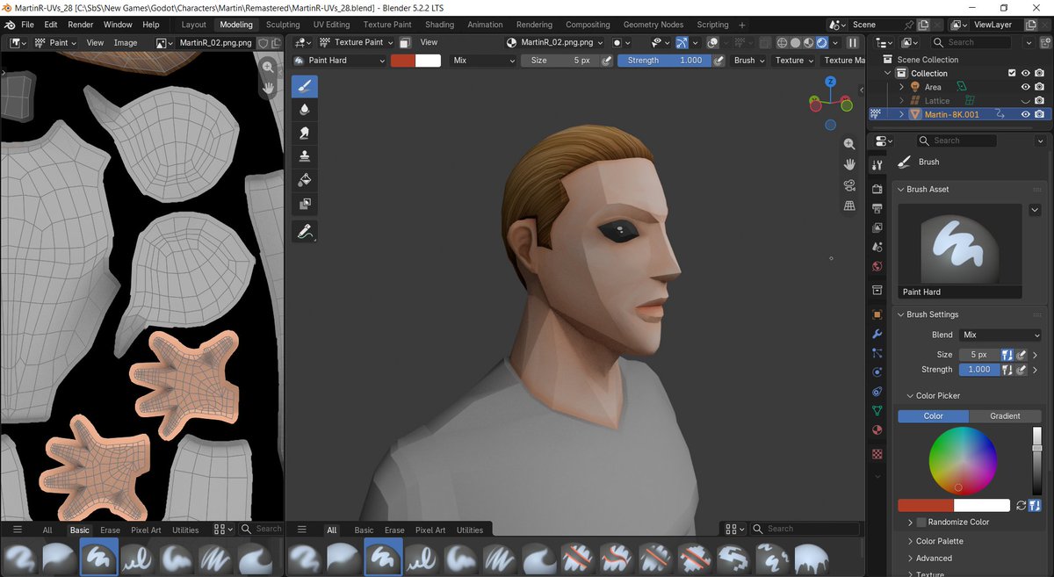The width and height of the screenshot is (1054, 577).
Task: Open the Render menu
Action: [81, 25]
